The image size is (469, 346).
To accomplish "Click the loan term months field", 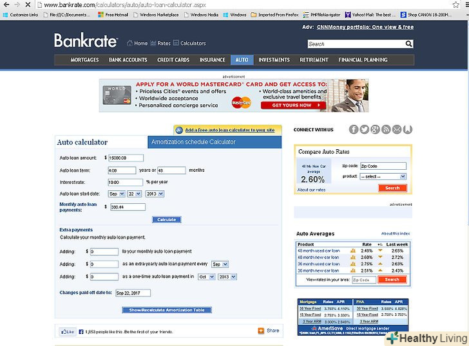I will coord(171,170).
